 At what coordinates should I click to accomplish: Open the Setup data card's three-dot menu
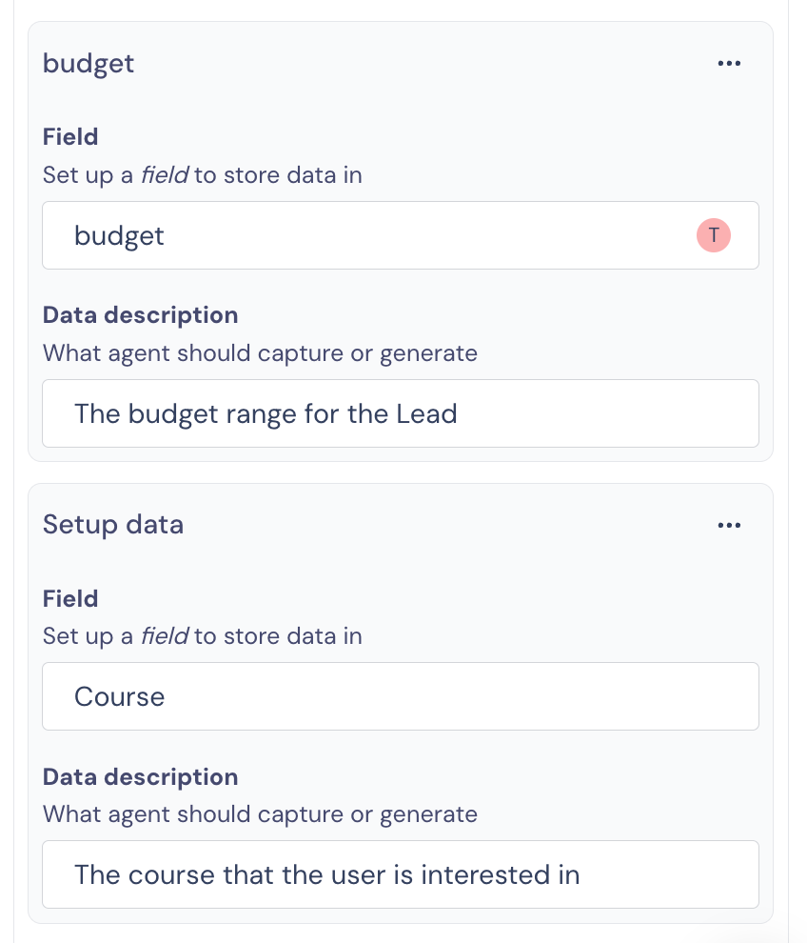click(729, 525)
